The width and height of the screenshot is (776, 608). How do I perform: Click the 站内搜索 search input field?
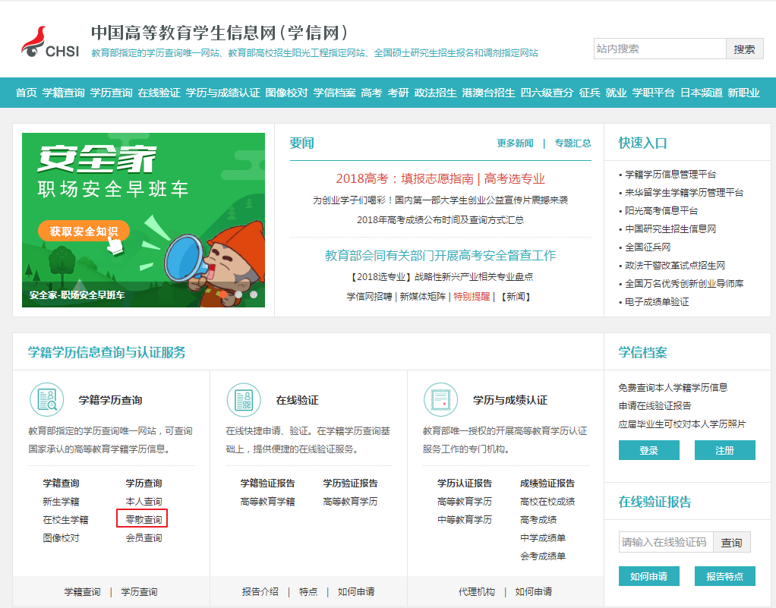[x=659, y=49]
